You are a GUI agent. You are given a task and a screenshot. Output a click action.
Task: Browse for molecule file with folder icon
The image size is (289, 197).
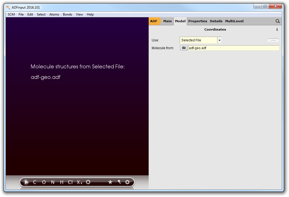[184, 48]
